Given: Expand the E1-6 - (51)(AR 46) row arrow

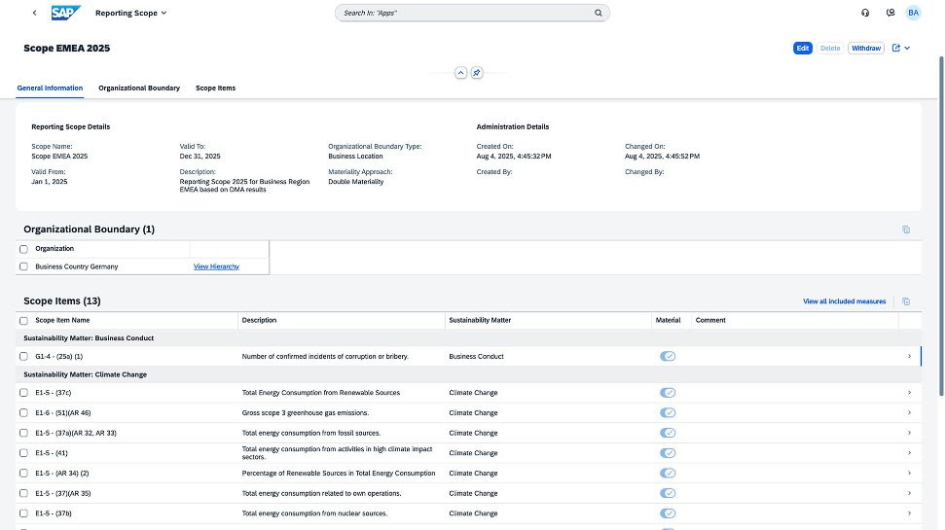Looking at the screenshot, I should pos(909,412).
